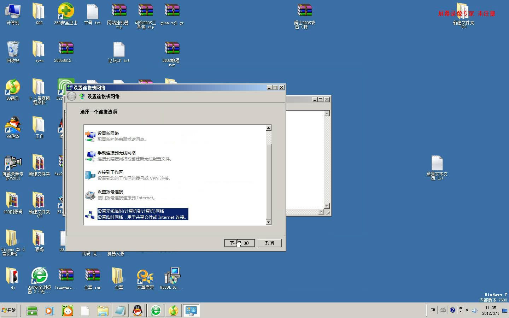The height and width of the screenshot is (318, 509).
Task: Click the 取消 button
Action: 269,243
